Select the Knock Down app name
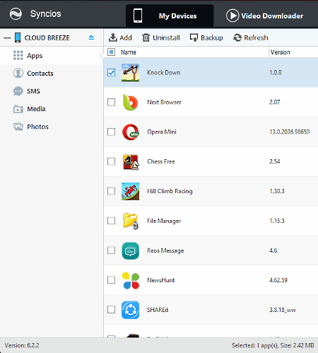This screenshot has height=353, width=318. (164, 72)
